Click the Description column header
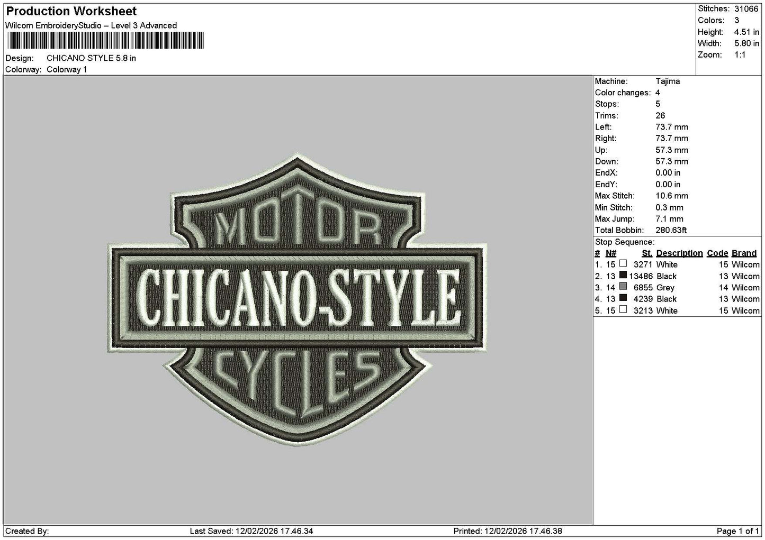Screen dimensions: 765x540 679,253
